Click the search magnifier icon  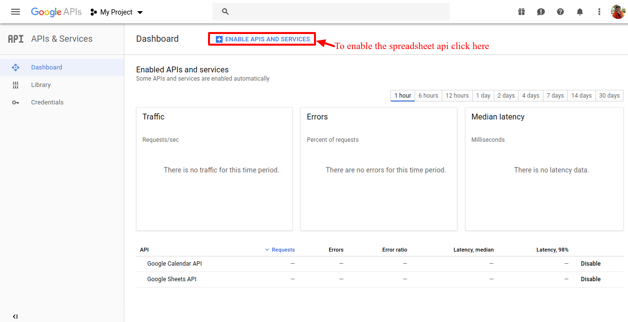click(225, 12)
